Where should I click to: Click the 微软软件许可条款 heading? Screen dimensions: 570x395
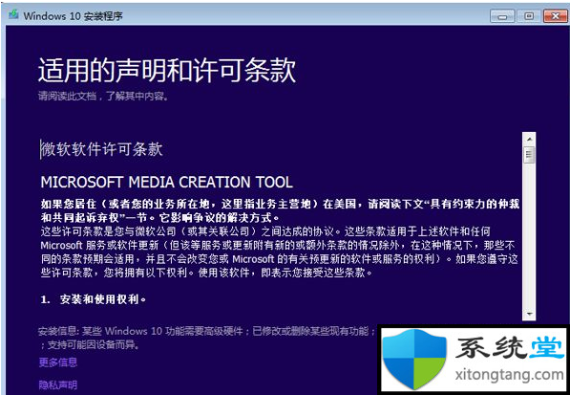(101, 149)
